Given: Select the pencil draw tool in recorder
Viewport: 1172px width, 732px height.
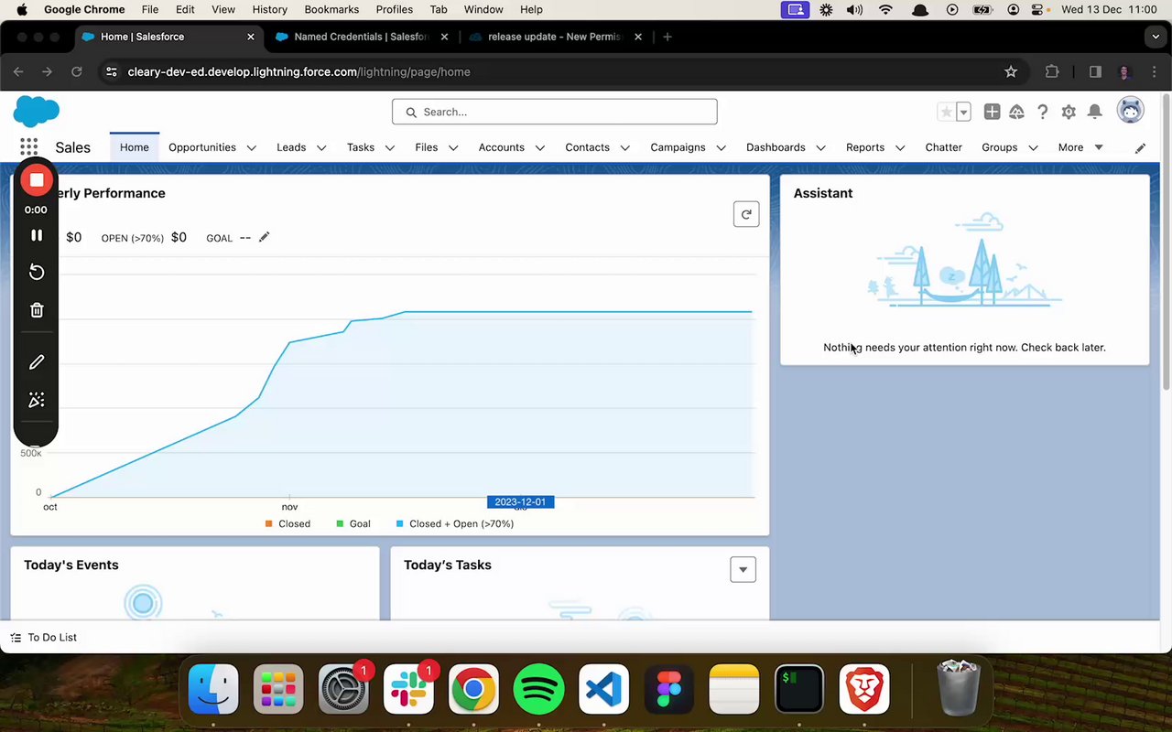Looking at the screenshot, I should pyautogui.click(x=37, y=362).
